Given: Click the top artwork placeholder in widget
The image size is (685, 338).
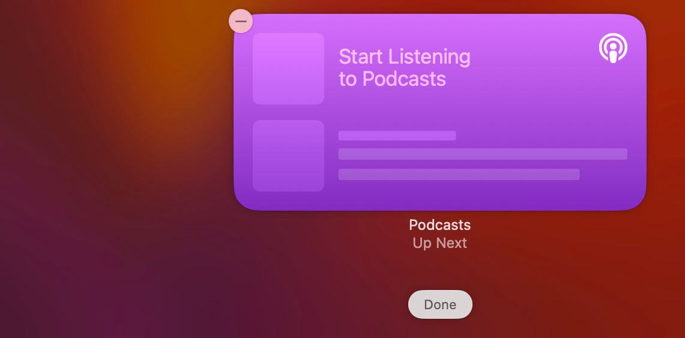Looking at the screenshot, I should (288, 68).
